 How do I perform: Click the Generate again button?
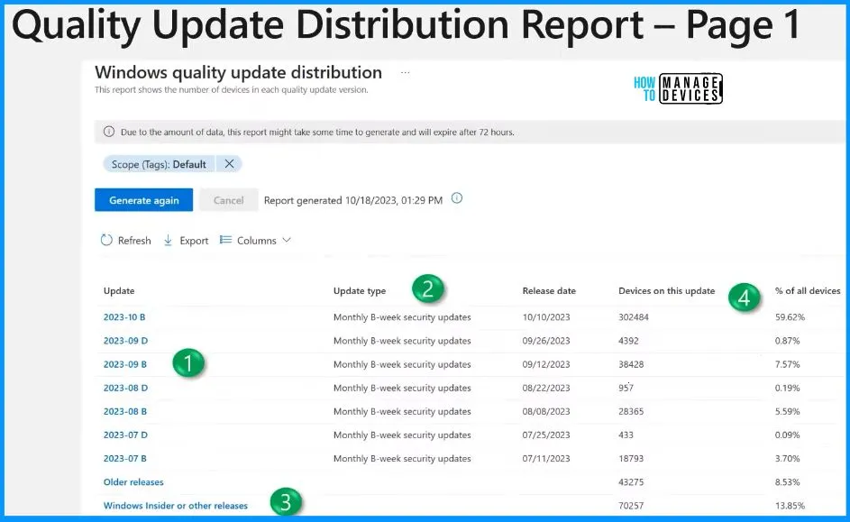143,200
